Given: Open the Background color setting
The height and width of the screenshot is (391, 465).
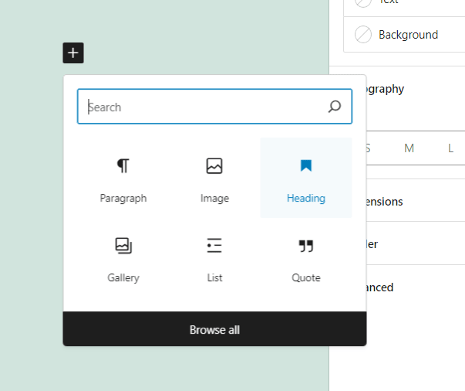Looking at the screenshot, I should (x=405, y=35).
